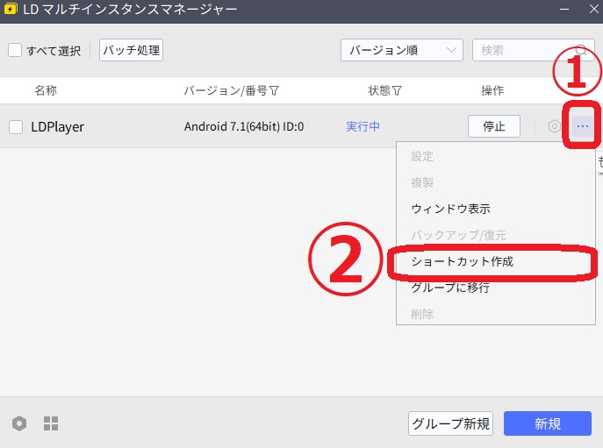Click the yellow LD logo in title bar
This screenshot has width=603, height=448.
pyautogui.click(x=11, y=11)
